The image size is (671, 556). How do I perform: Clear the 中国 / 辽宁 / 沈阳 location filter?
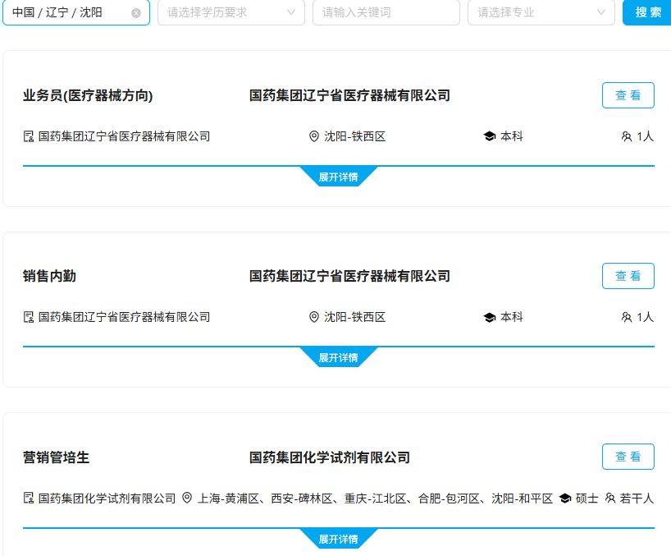coord(136,13)
